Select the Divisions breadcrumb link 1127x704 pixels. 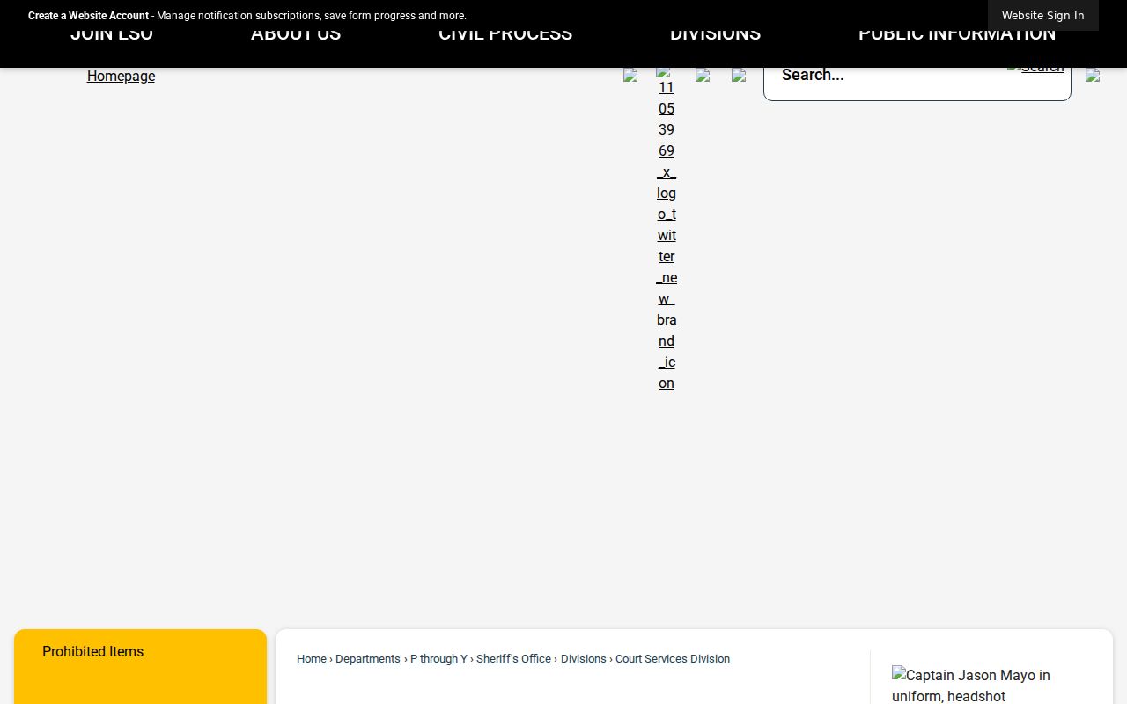point(584,659)
